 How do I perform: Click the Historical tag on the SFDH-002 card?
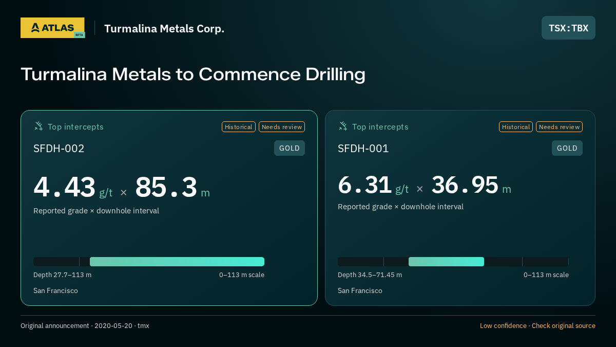[x=239, y=127]
